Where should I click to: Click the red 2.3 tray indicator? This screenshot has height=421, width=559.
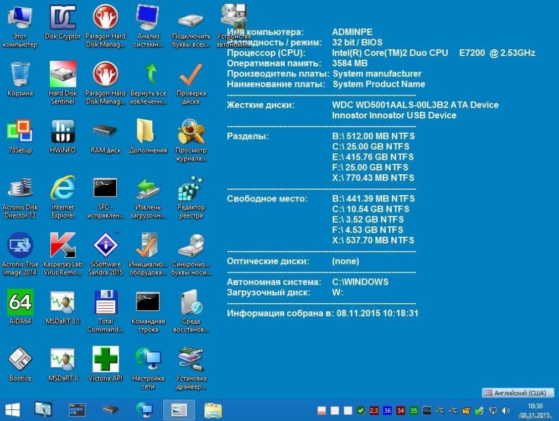click(374, 410)
